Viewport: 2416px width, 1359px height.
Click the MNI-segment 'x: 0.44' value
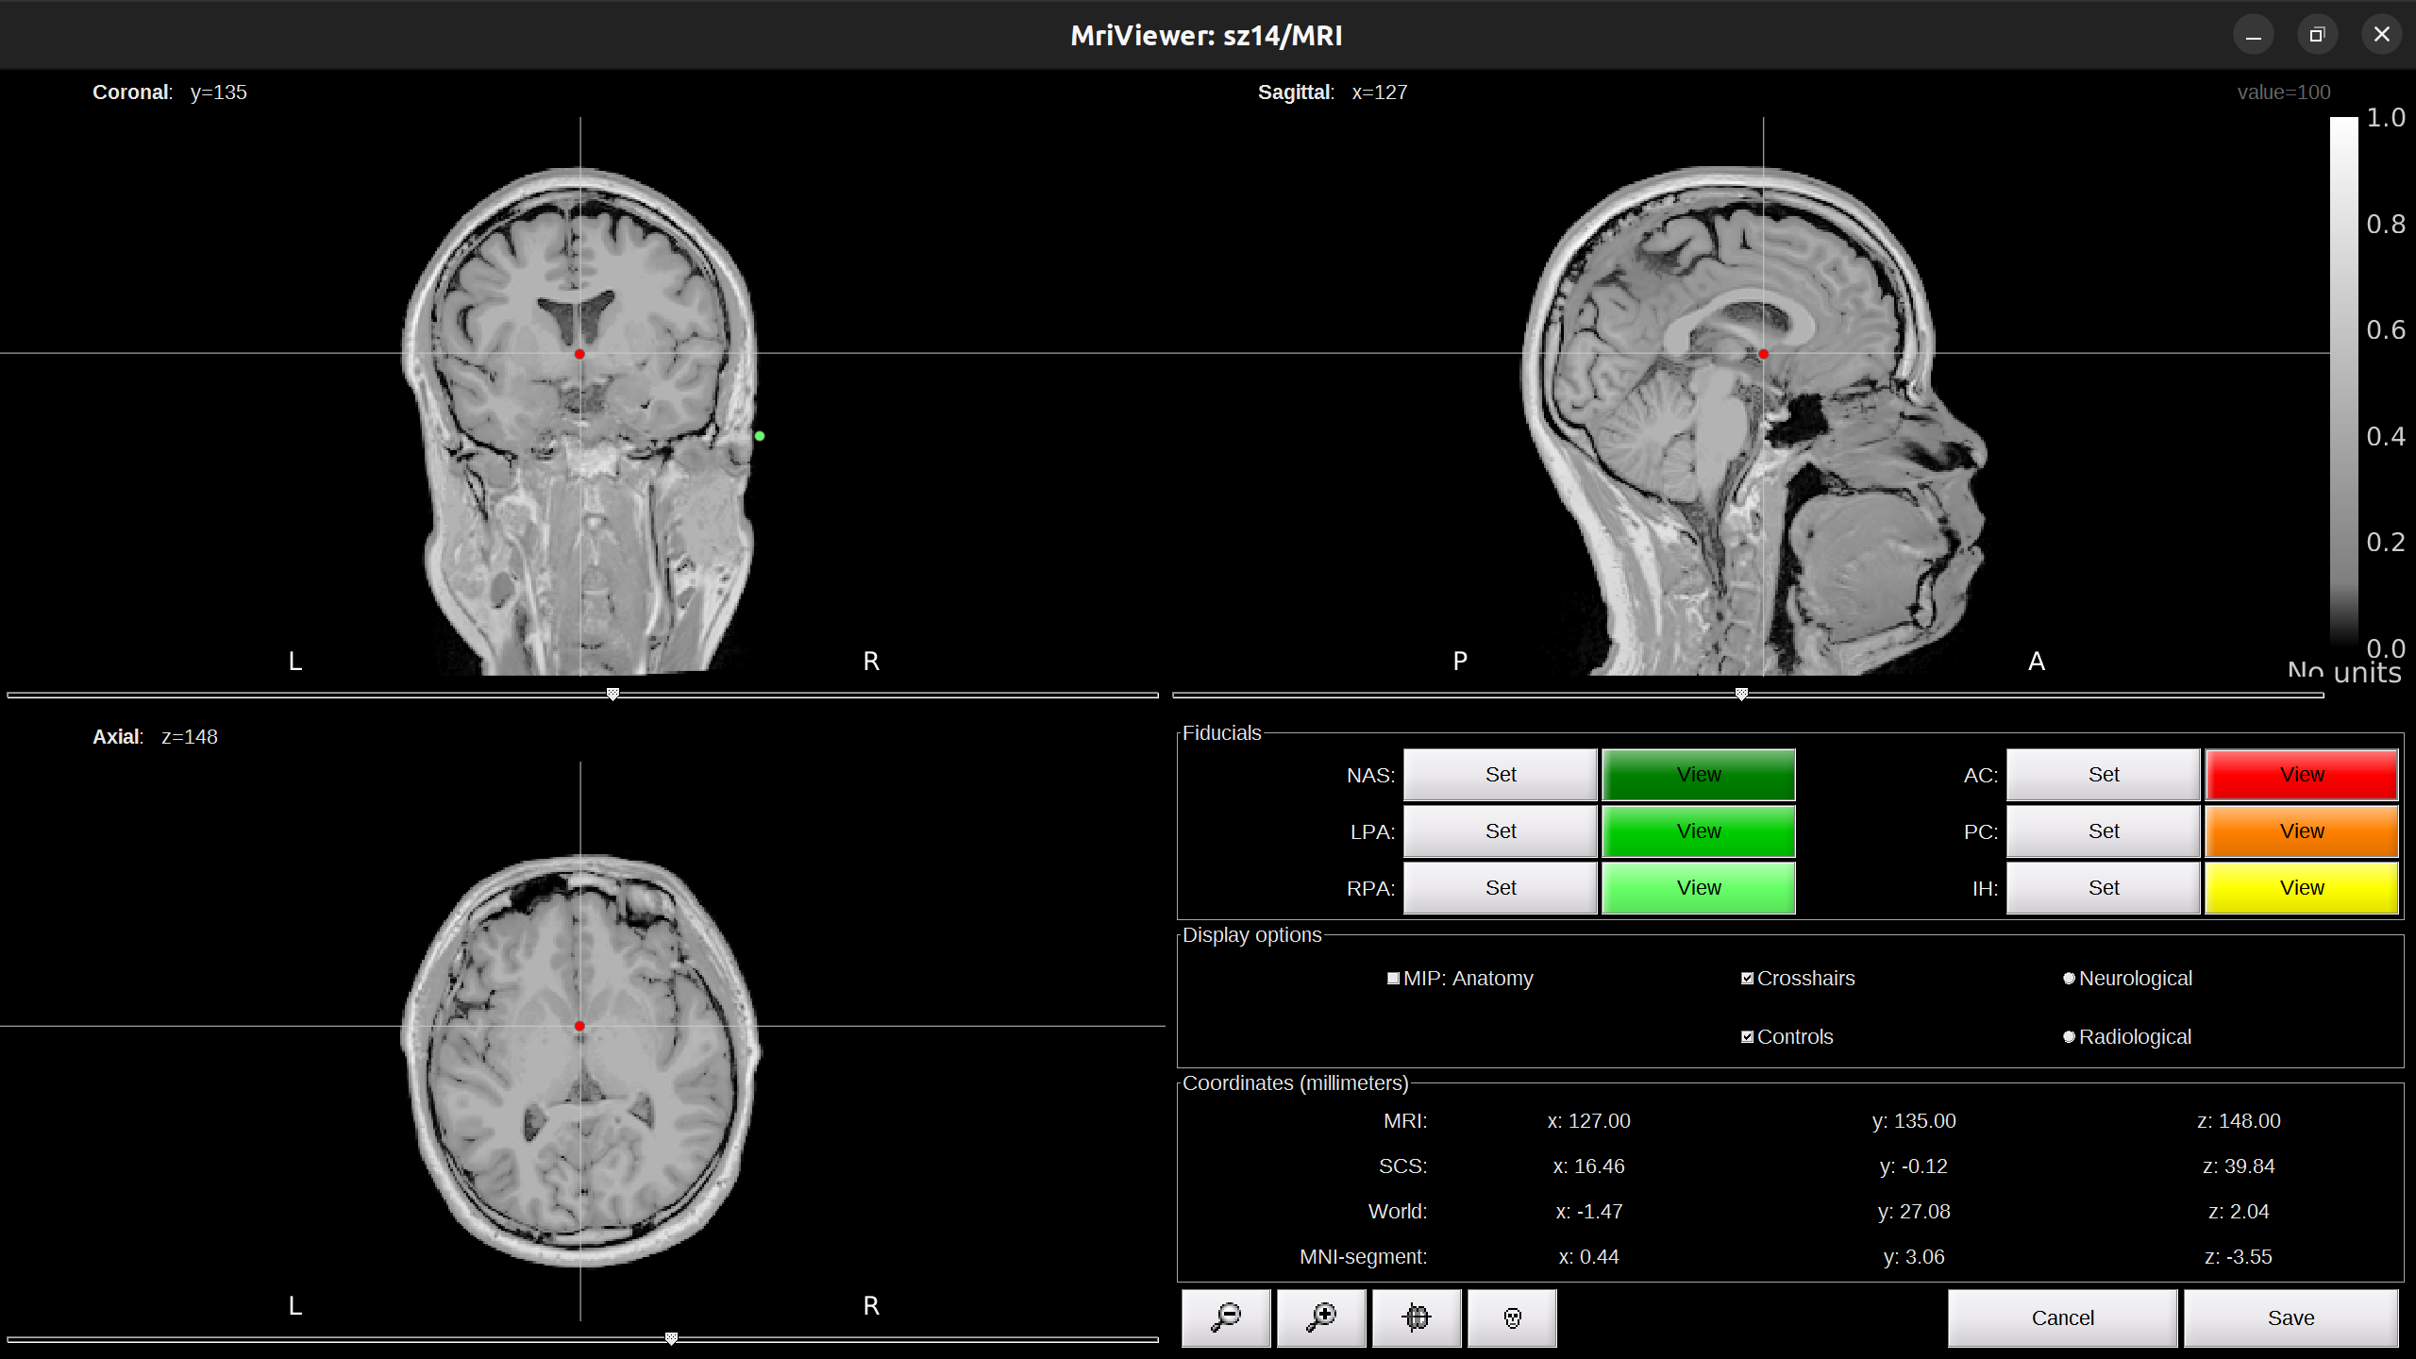point(1588,1257)
